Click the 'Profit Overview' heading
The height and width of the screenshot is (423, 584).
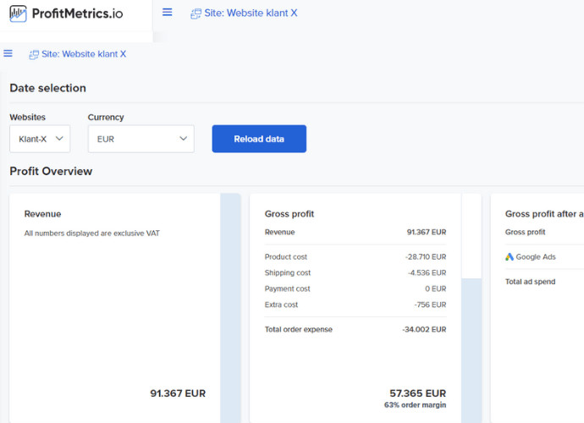[x=51, y=171]
